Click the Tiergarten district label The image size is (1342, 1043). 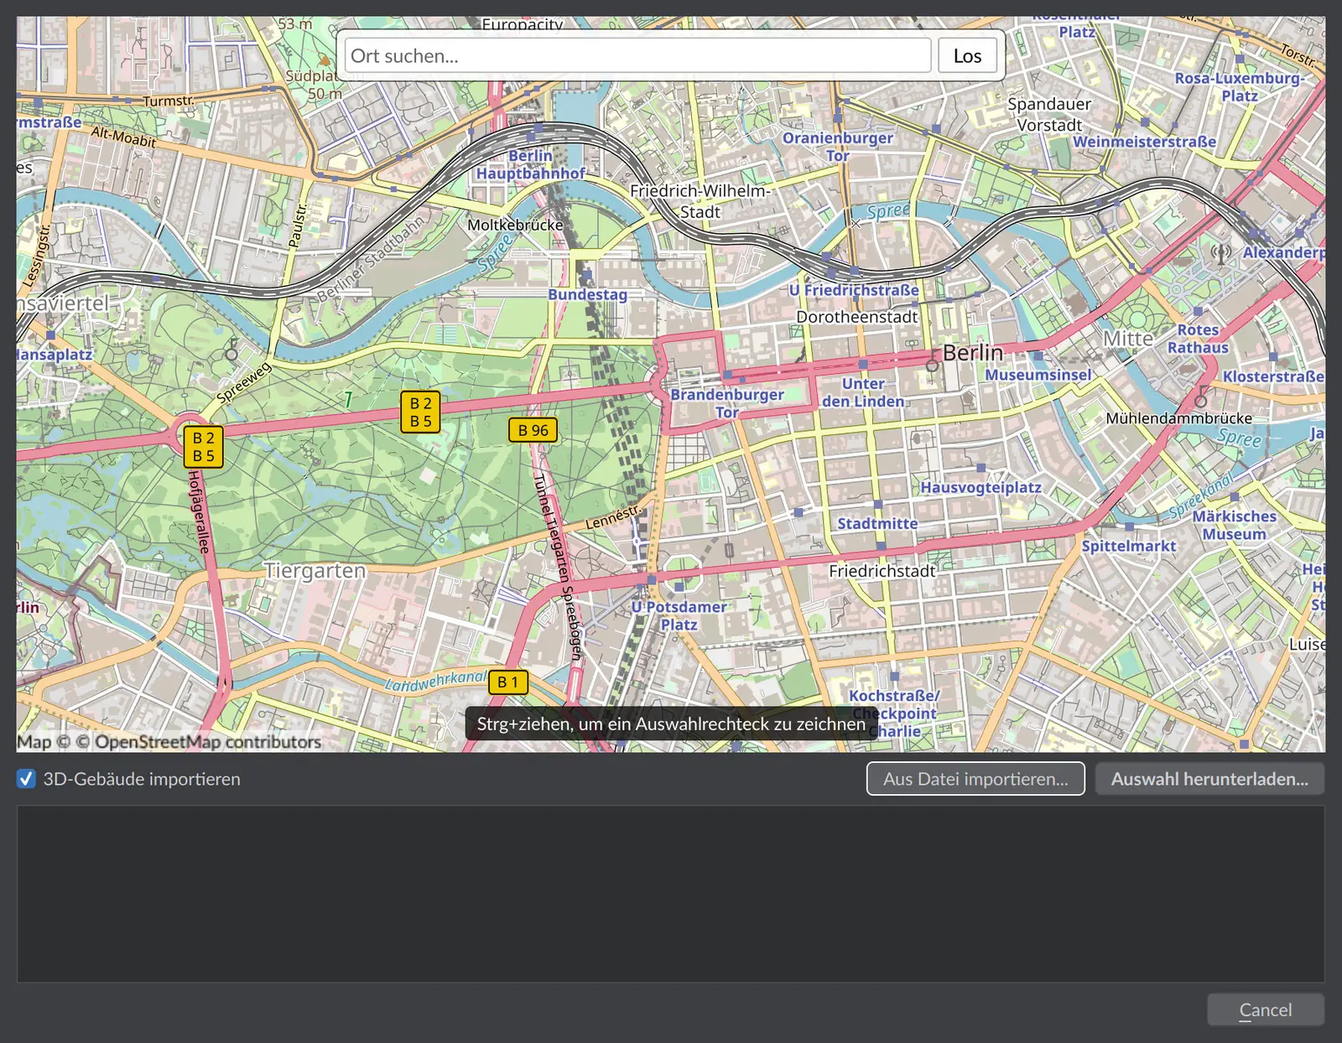315,571
